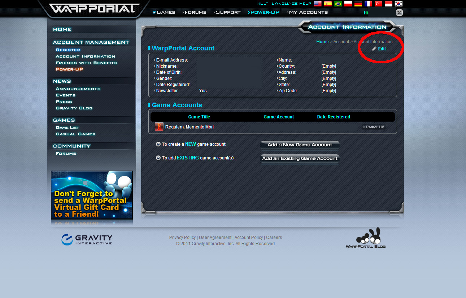Open Press under News

64,101
